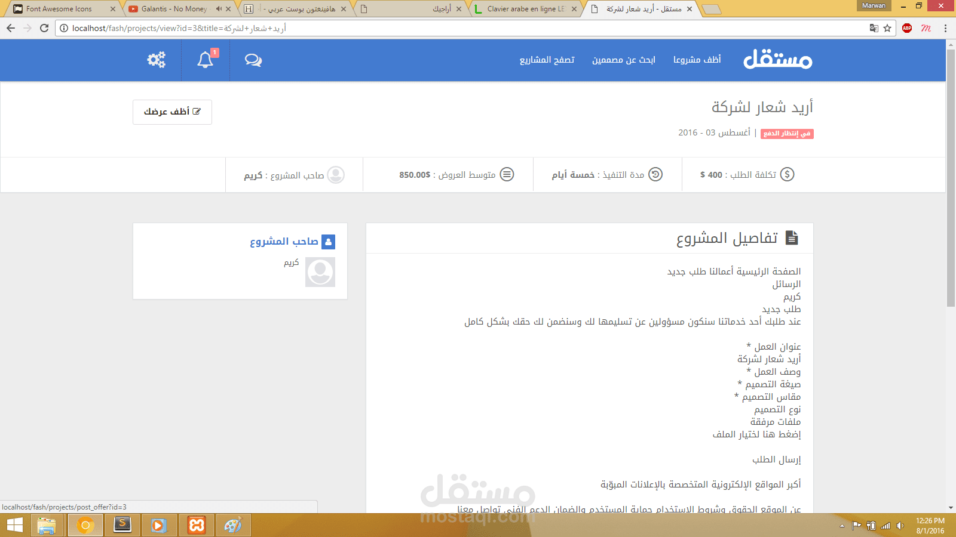
Task: Open the AdBlock Plus extension icon
Action: pyautogui.click(x=907, y=28)
